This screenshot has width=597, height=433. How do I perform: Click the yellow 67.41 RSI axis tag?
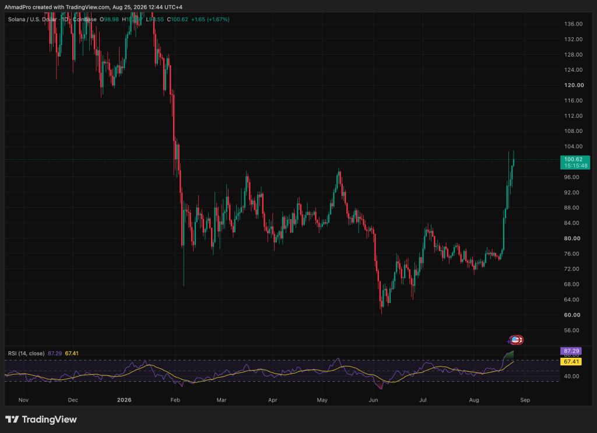(571, 361)
